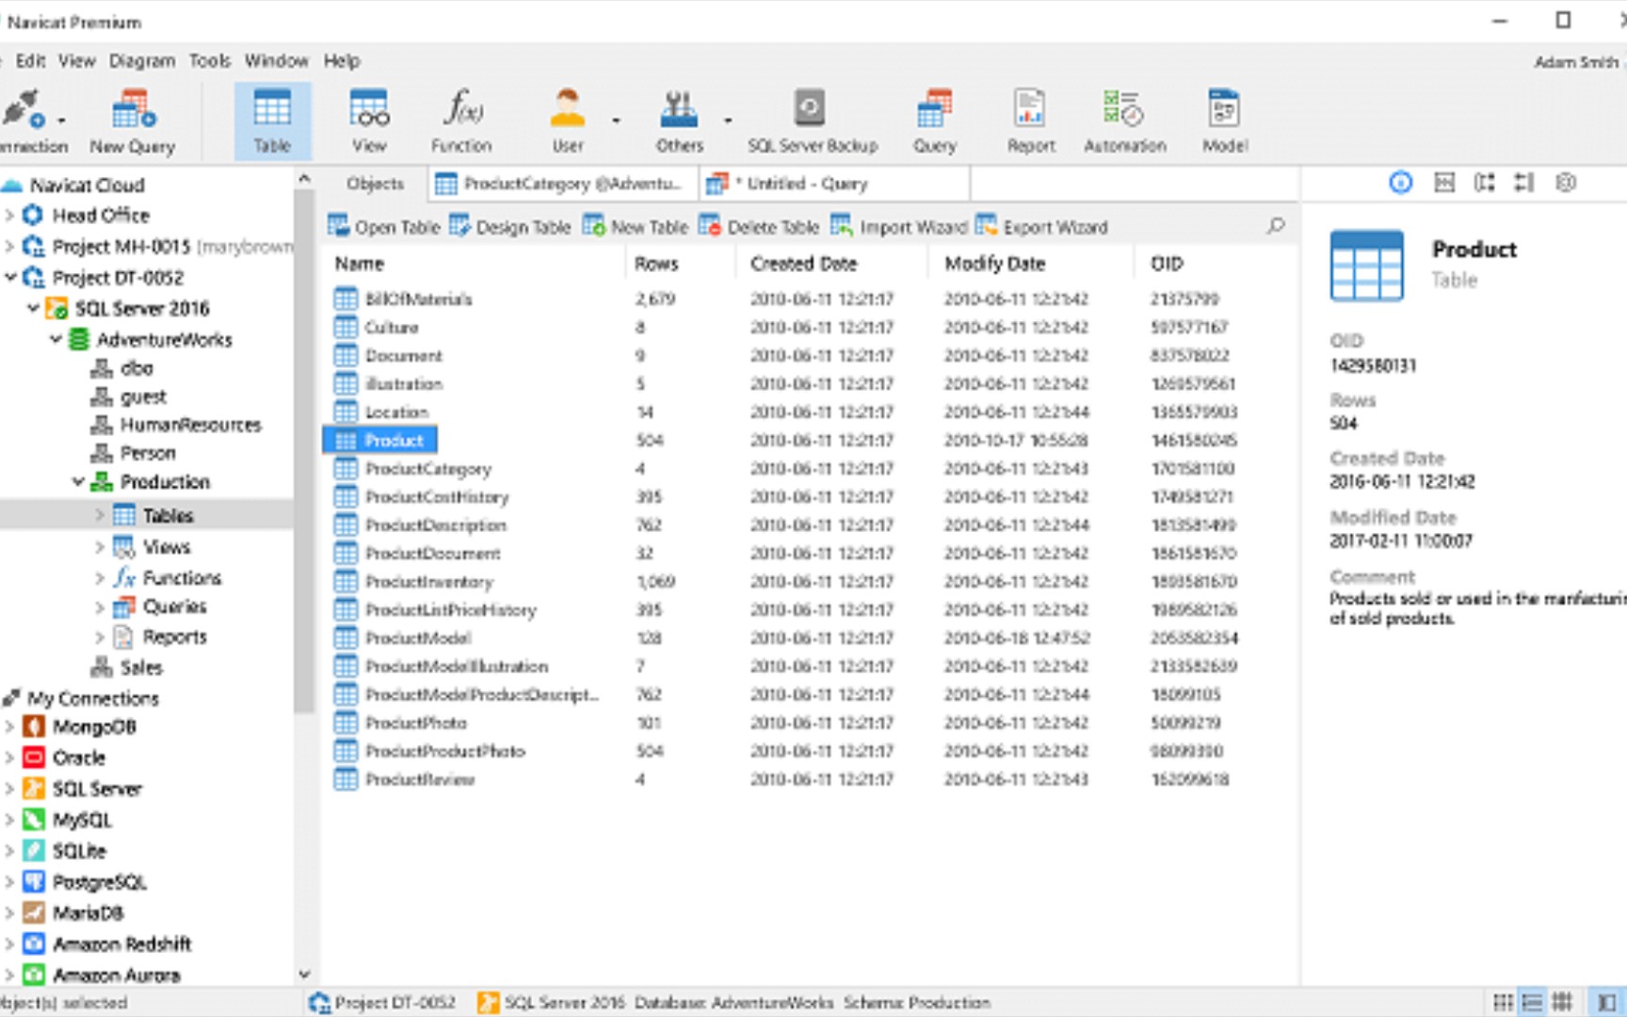Screen dimensions: 1627x1017
Task: Open the settings gear in info panel
Action: pyautogui.click(x=1566, y=183)
